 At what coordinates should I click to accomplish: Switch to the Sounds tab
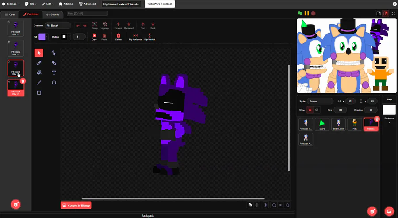pyautogui.click(x=53, y=15)
